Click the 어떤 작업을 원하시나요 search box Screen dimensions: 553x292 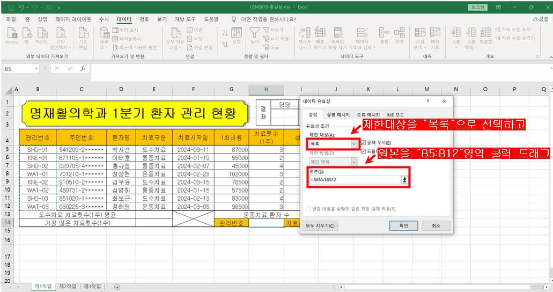(269, 19)
